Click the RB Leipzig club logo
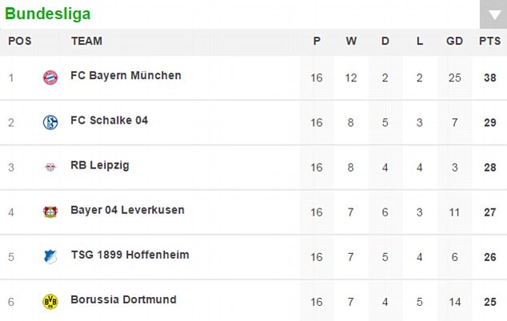507x321 pixels. (50, 168)
